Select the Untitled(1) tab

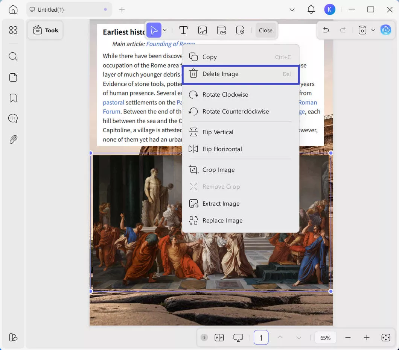pyautogui.click(x=69, y=9)
